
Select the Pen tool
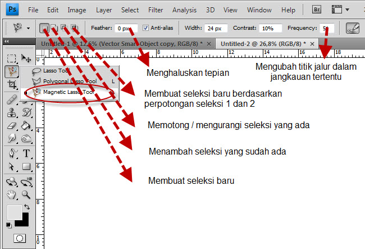click(x=12, y=153)
